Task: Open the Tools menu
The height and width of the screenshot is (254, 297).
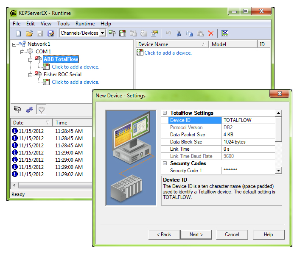Action: tap(63, 24)
